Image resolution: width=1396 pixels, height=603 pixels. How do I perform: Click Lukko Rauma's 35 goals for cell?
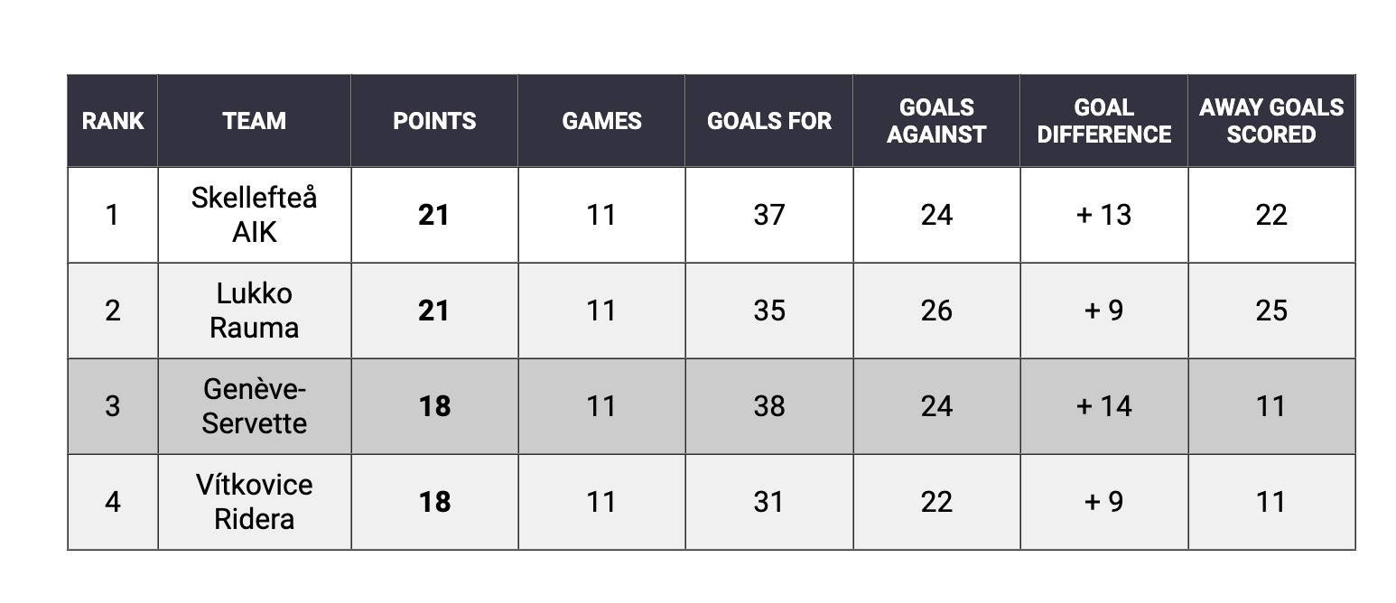[x=768, y=311]
